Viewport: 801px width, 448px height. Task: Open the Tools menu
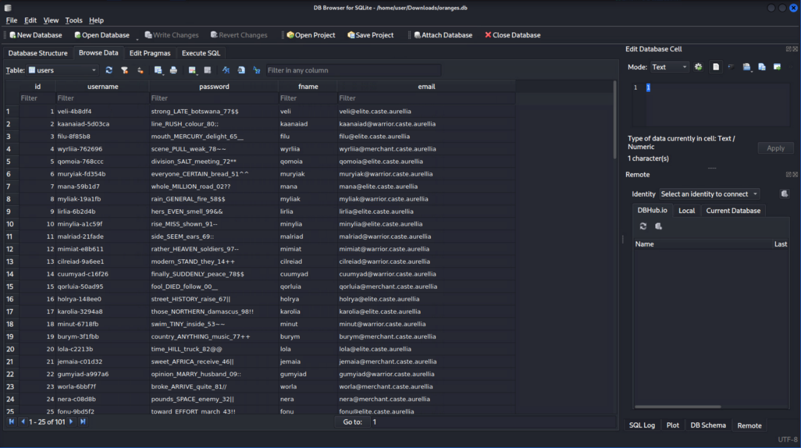coord(74,20)
